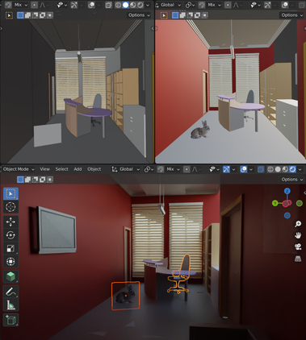Select the Transform tool in the toolbar
Viewport: 306px width, 340px height.
click(x=10, y=261)
